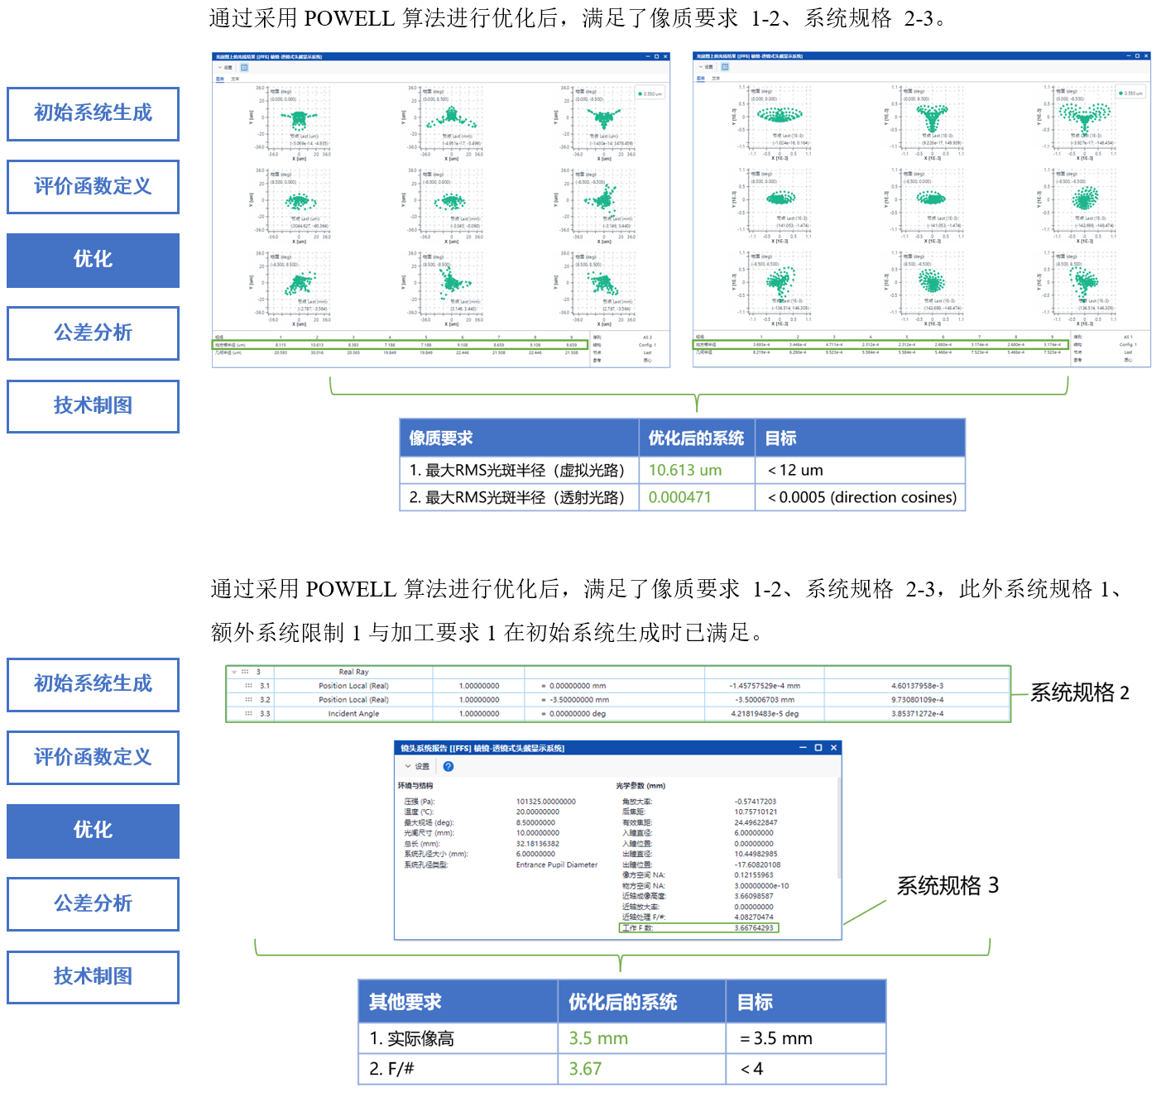Click the bottom 技术制图 step button
1161x1097 pixels.
click(x=93, y=976)
